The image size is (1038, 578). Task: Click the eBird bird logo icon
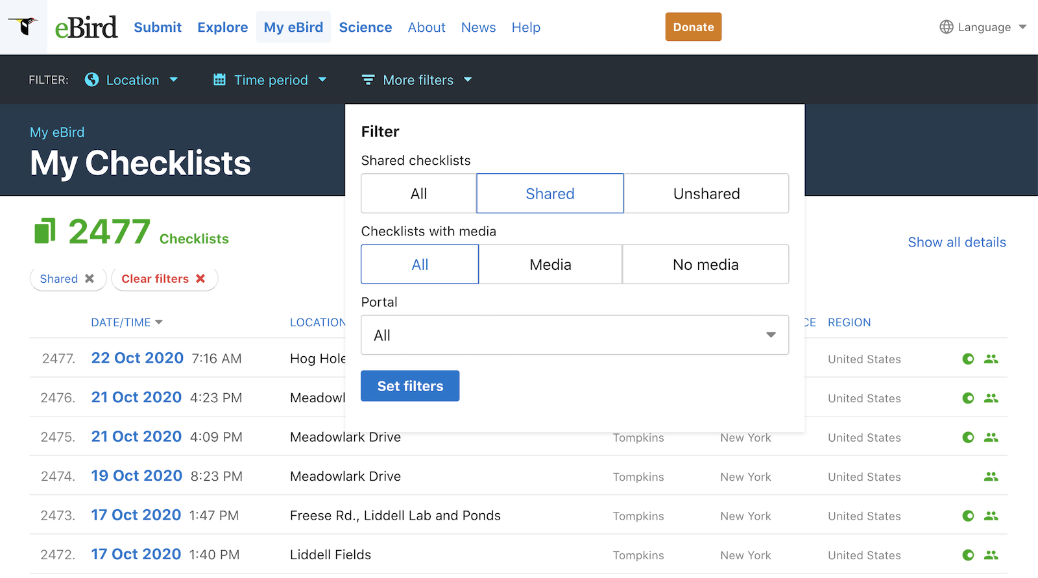point(23,27)
